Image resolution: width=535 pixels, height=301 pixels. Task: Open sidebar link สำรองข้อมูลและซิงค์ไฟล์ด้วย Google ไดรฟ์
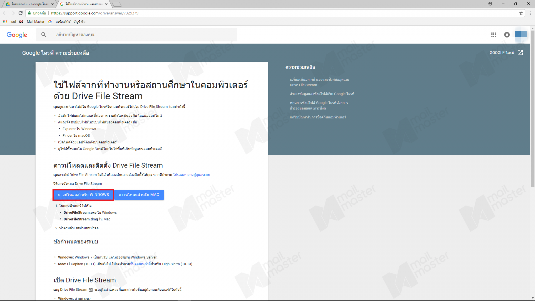pos(322,94)
